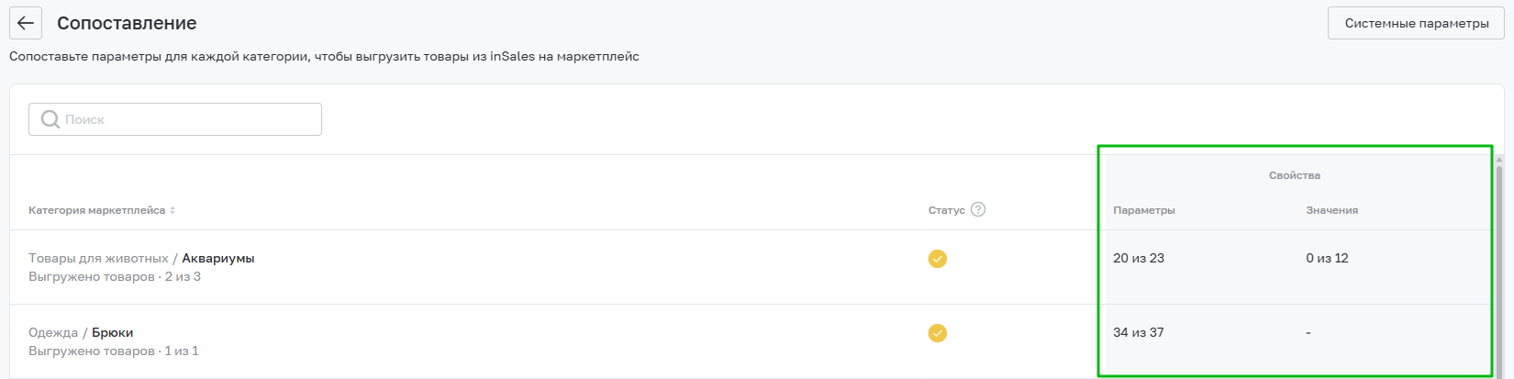
Task: Click the yellow status checkmark for Аквариумы
Action: (937, 259)
